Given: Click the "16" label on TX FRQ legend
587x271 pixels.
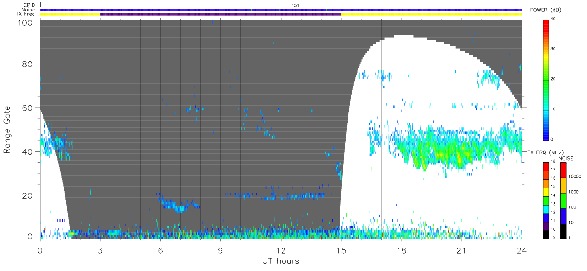Looking at the screenshot, I should pos(554,178).
